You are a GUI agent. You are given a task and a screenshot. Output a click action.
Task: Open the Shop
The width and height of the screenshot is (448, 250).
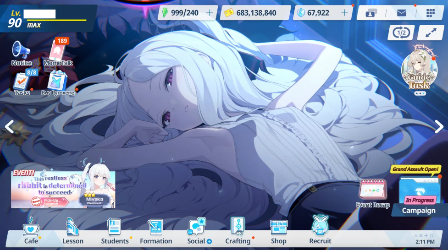coord(279,231)
